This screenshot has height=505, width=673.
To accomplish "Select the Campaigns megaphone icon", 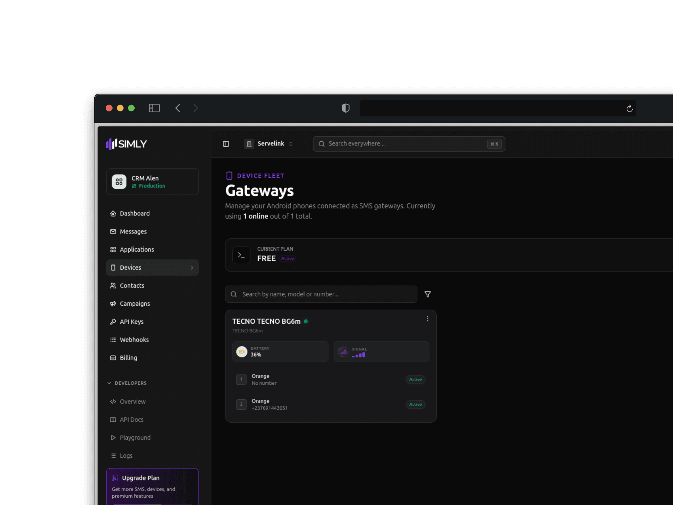I will click(x=113, y=303).
